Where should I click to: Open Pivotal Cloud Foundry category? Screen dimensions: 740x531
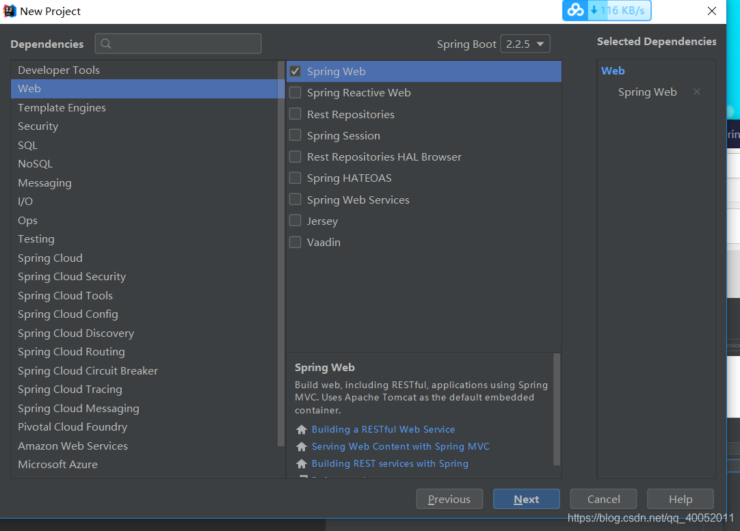click(144, 426)
